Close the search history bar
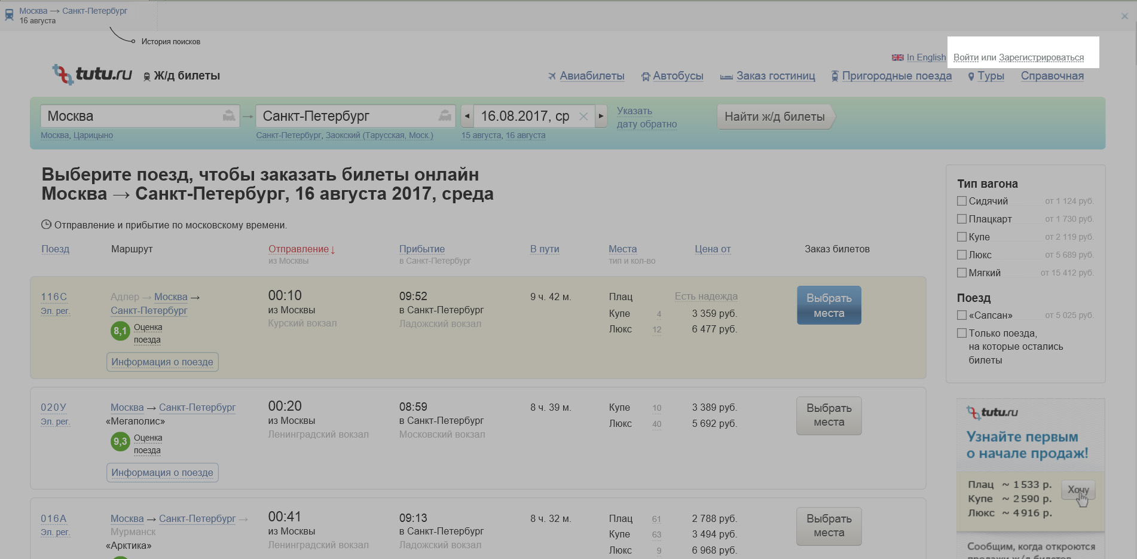 click(x=1124, y=16)
